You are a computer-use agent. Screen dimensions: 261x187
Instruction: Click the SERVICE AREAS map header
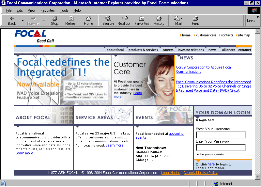[x=103, y=115]
